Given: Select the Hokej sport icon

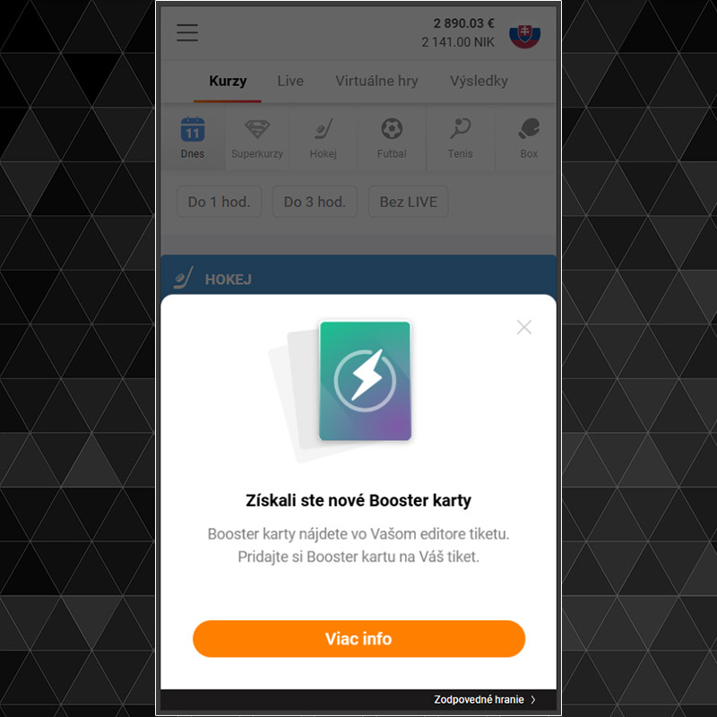Looking at the screenshot, I should click(324, 129).
